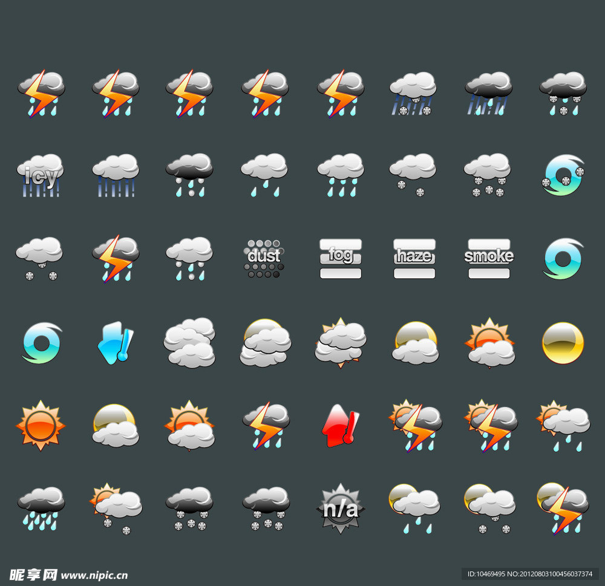Click the stacked clouds icon without sun
This screenshot has width=605, height=586.
190,343
